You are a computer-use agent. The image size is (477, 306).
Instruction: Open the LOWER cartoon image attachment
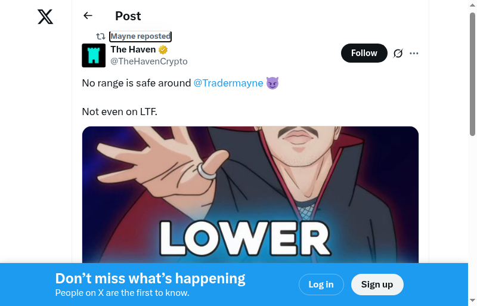pos(250,195)
